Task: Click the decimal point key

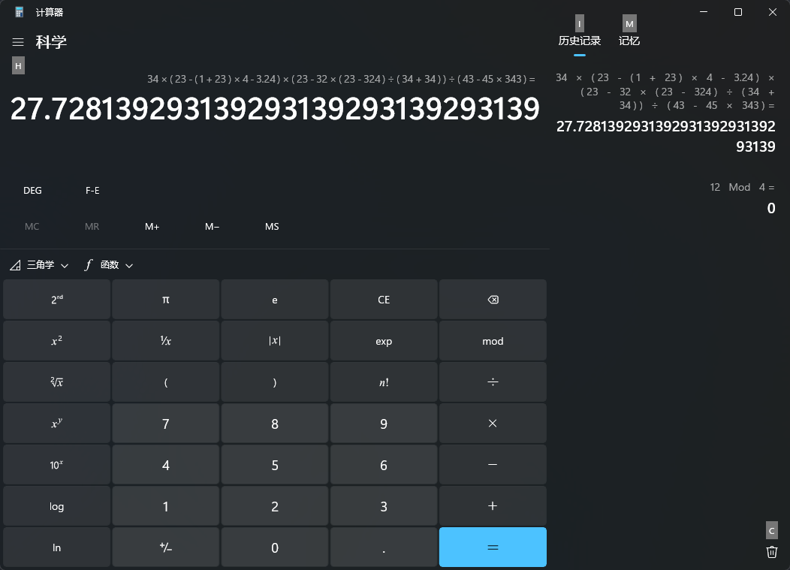Action: click(384, 547)
